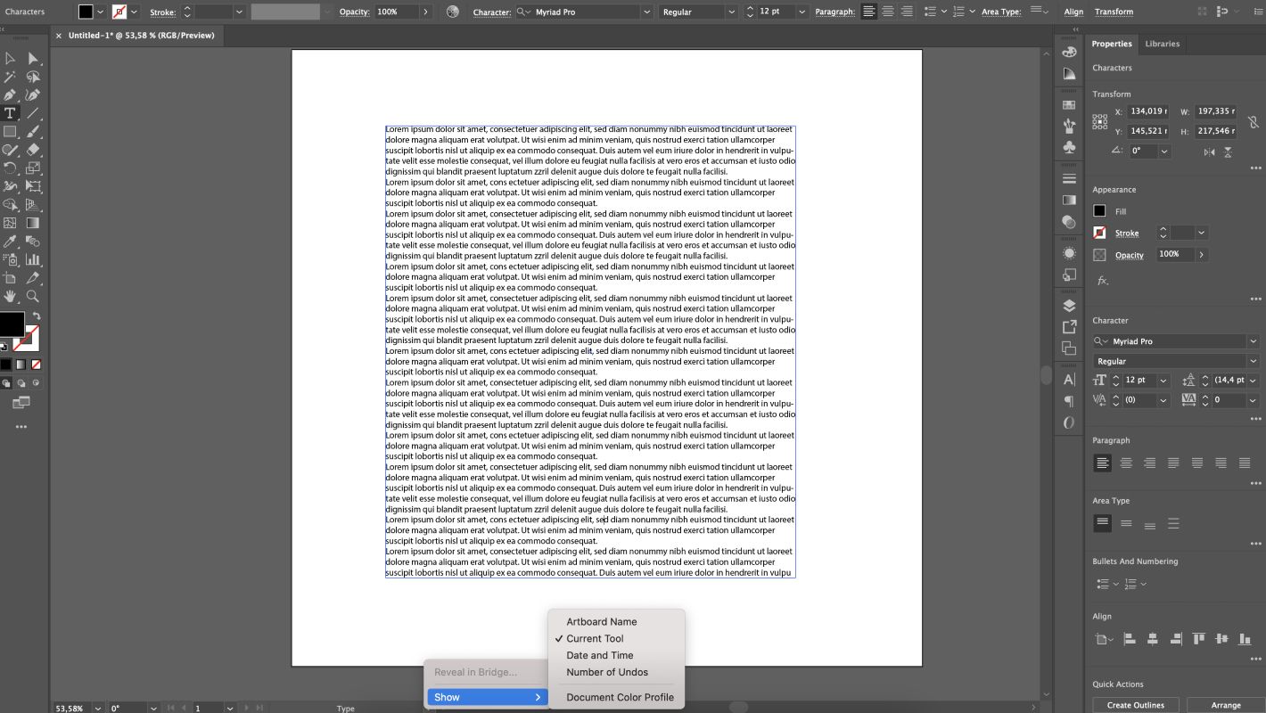Switch to the Libraries tab
This screenshot has height=713, width=1266.
point(1162,44)
